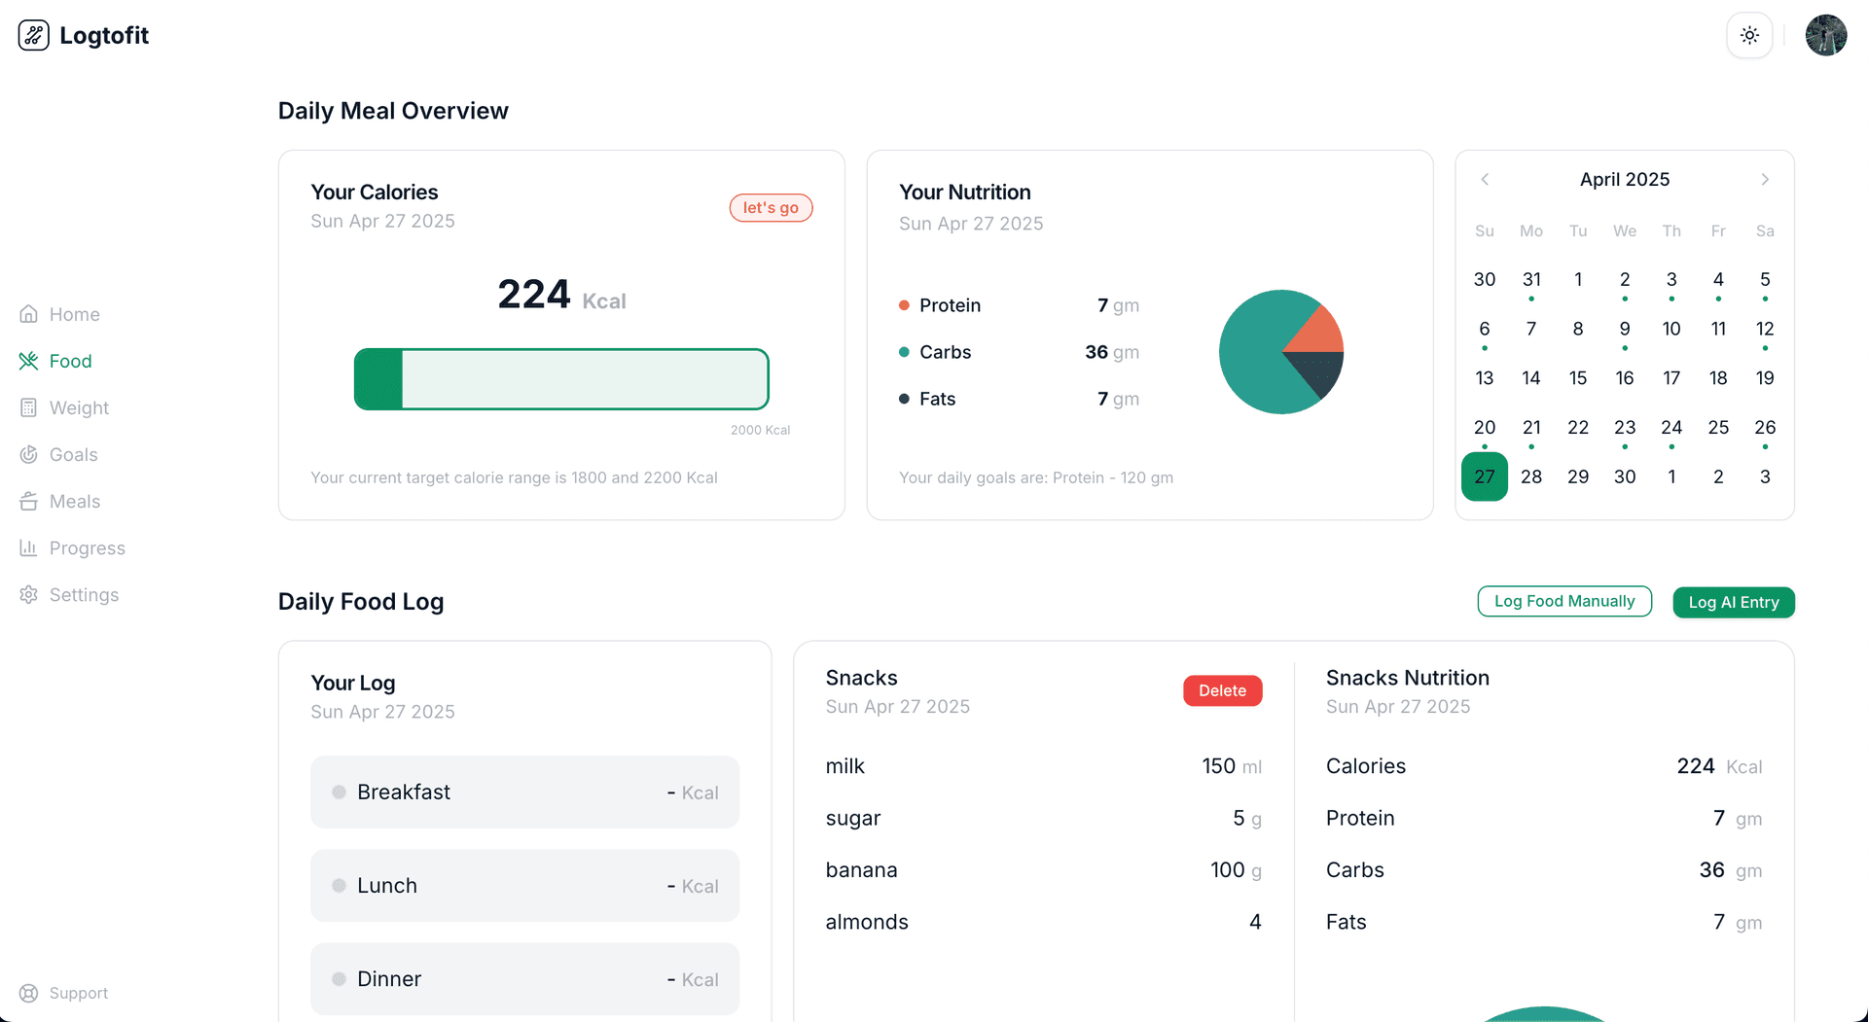This screenshot has width=1868, height=1022.
Task: Click the Goals target icon
Action: point(29,454)
